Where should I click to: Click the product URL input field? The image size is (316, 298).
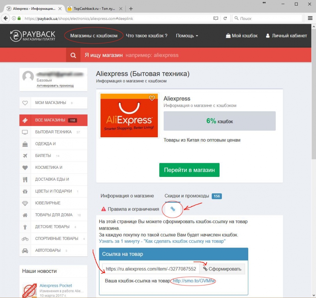(x=151, y=269)
